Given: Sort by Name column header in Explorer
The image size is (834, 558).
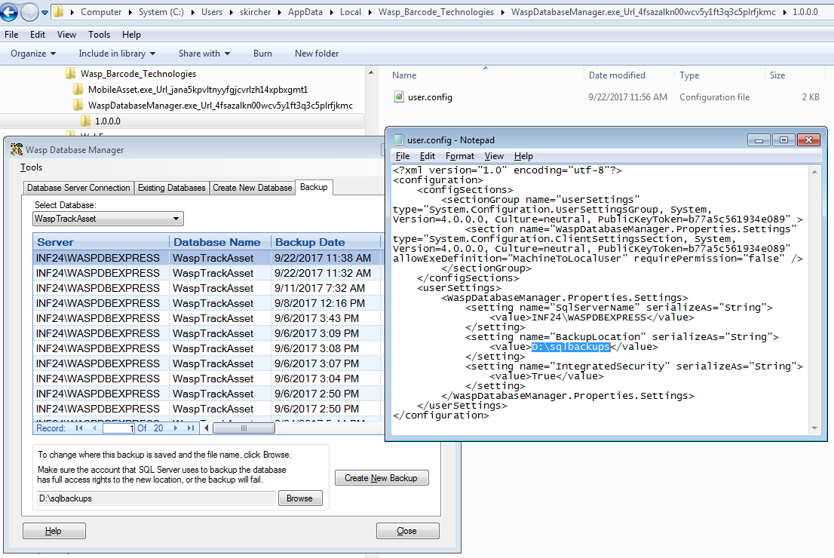Looking at the screenshot, I should coord(404,75).
